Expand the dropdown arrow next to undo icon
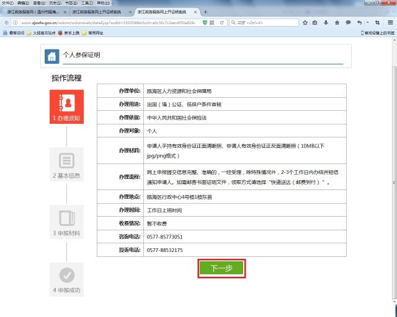This screenshot has width=397, height=317. (368, 23)
